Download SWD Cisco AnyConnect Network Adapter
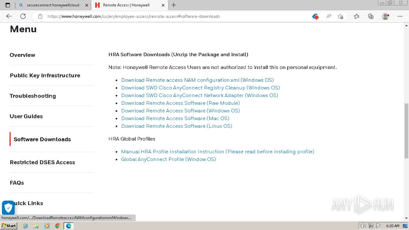 coord(200,96)
